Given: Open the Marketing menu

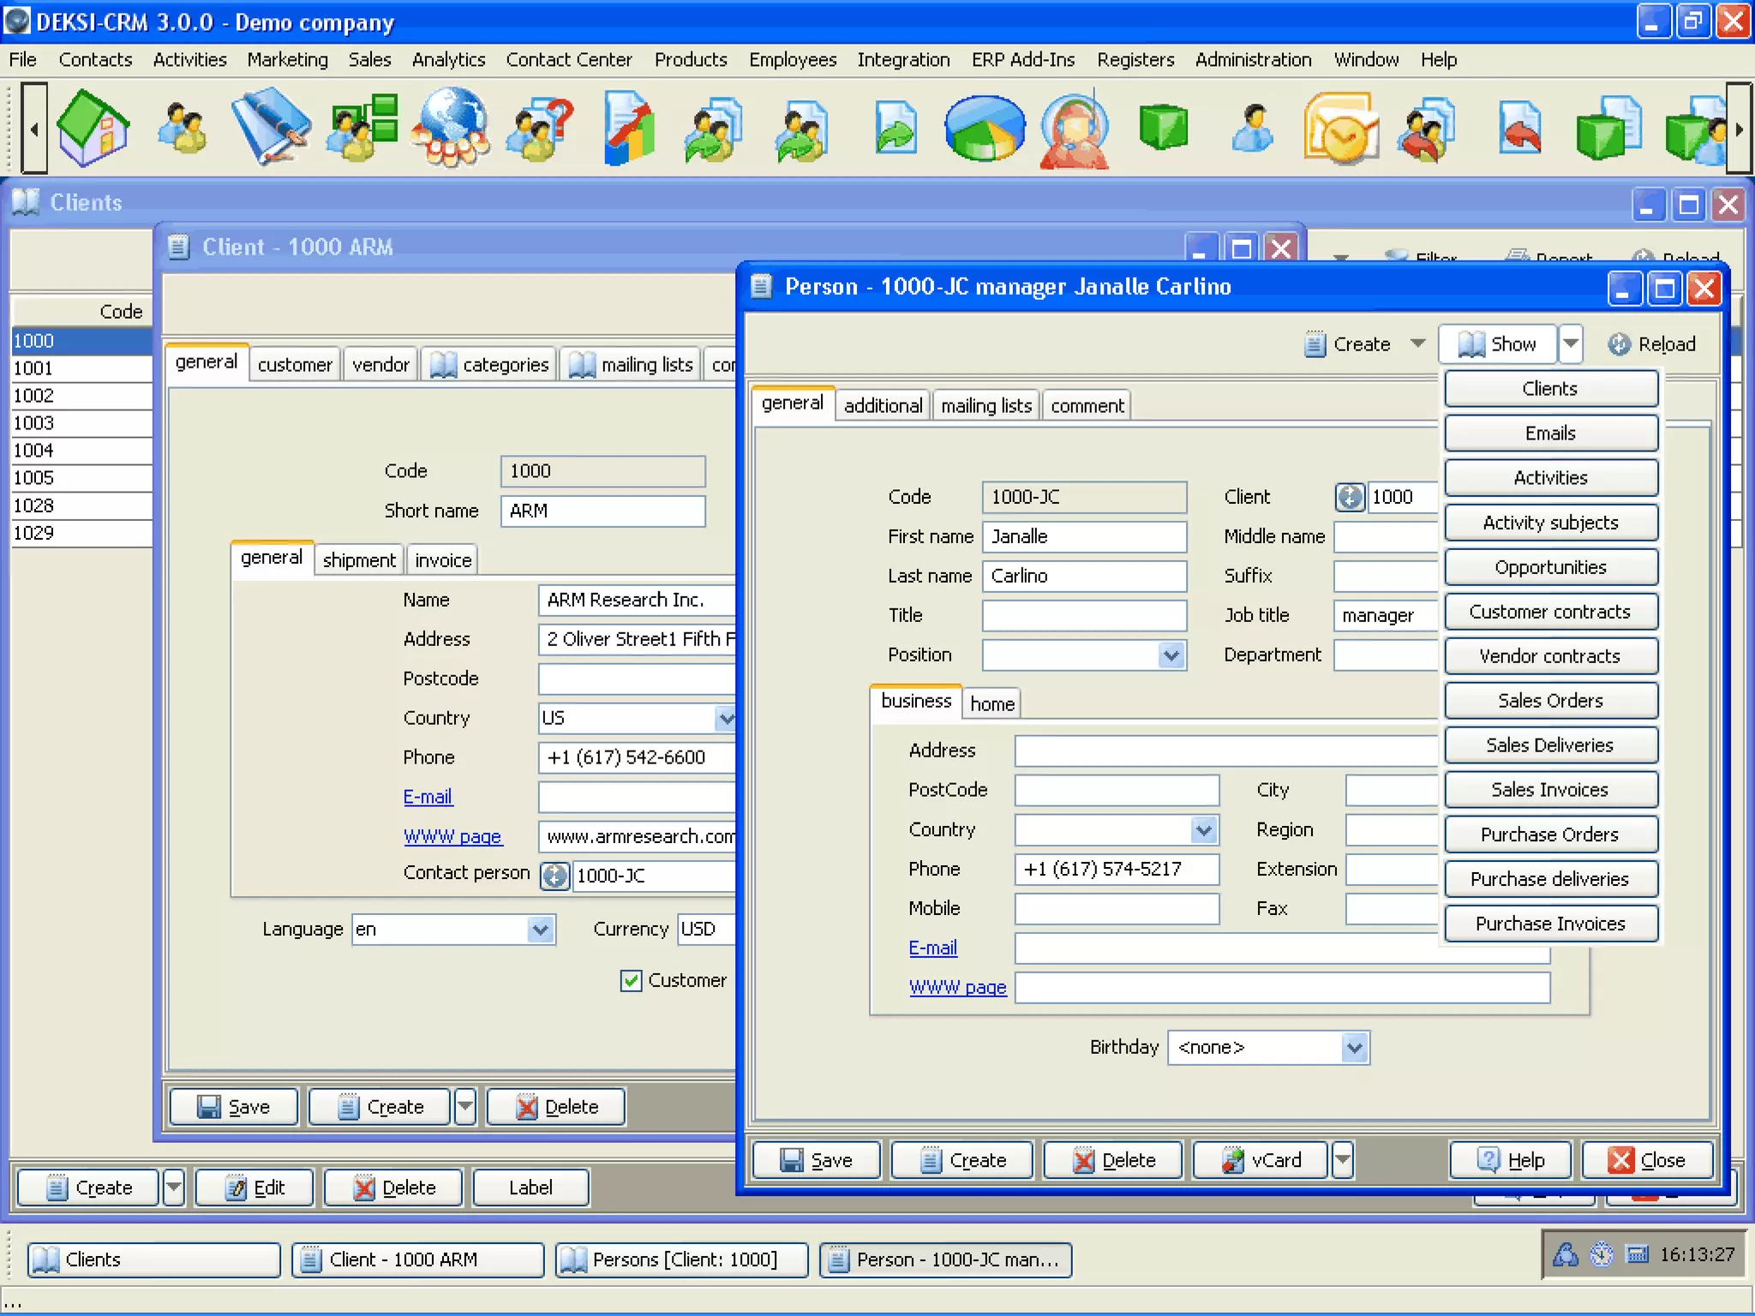Looking at the screenshot, I should pyautogui.click(x=287, y=60).
